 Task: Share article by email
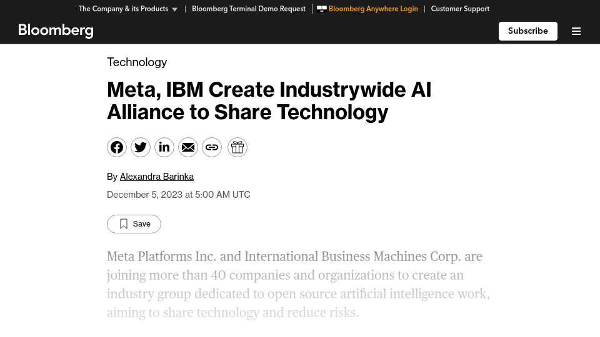pos(188,147)
